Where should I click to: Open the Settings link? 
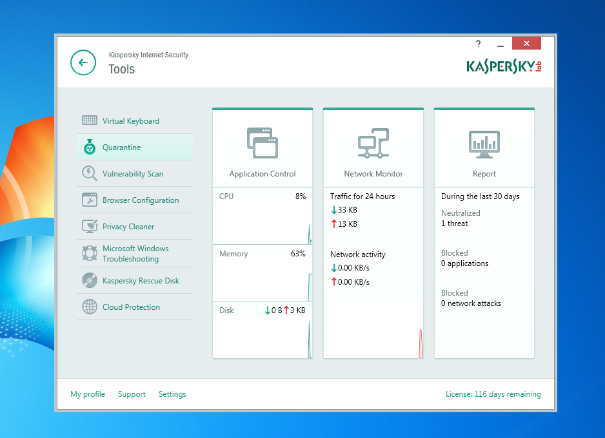click(x=172, y=394)
